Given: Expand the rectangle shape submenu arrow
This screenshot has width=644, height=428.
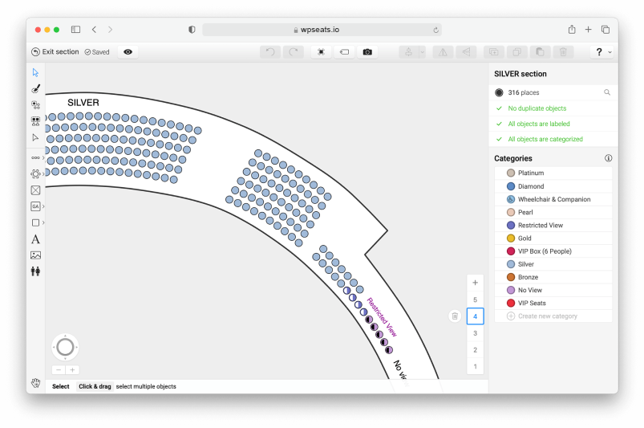Looking at the screenshot, I should click(x=43, y=222).
